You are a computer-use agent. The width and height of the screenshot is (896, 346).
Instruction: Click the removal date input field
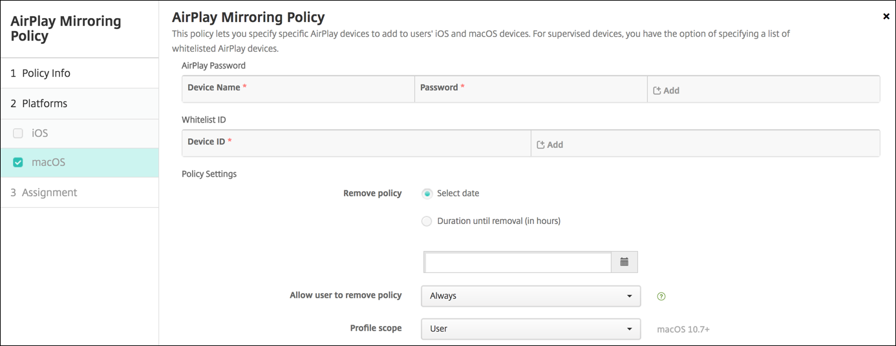point(518,262)
